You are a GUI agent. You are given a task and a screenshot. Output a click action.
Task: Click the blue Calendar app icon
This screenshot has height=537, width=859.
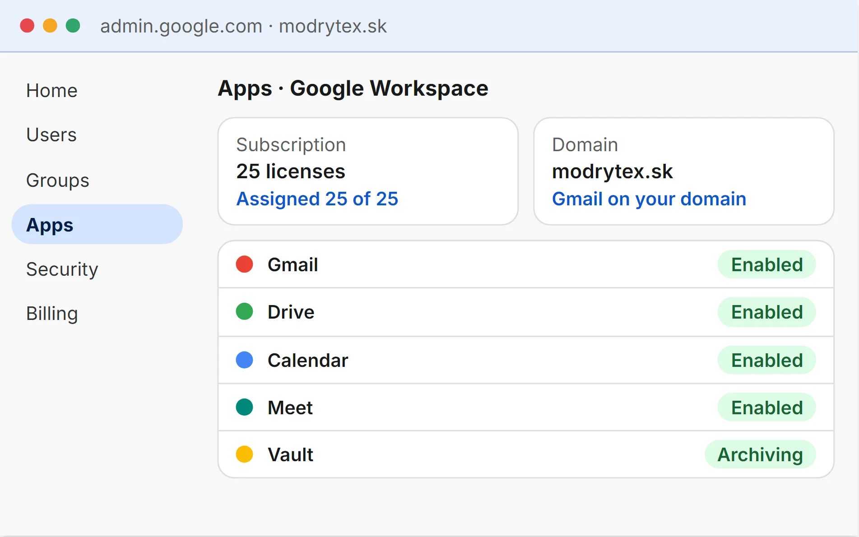click(244, 360)
